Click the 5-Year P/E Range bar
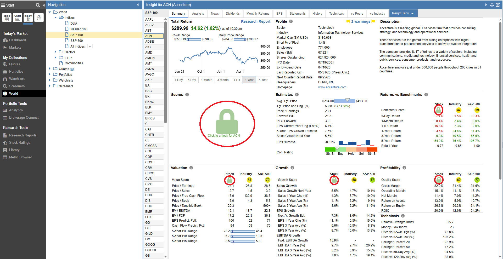 [x=243, y=231]
